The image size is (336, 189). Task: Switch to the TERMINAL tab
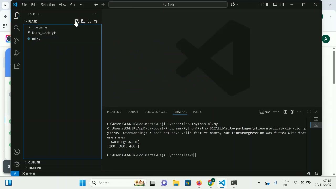(180, 112)
